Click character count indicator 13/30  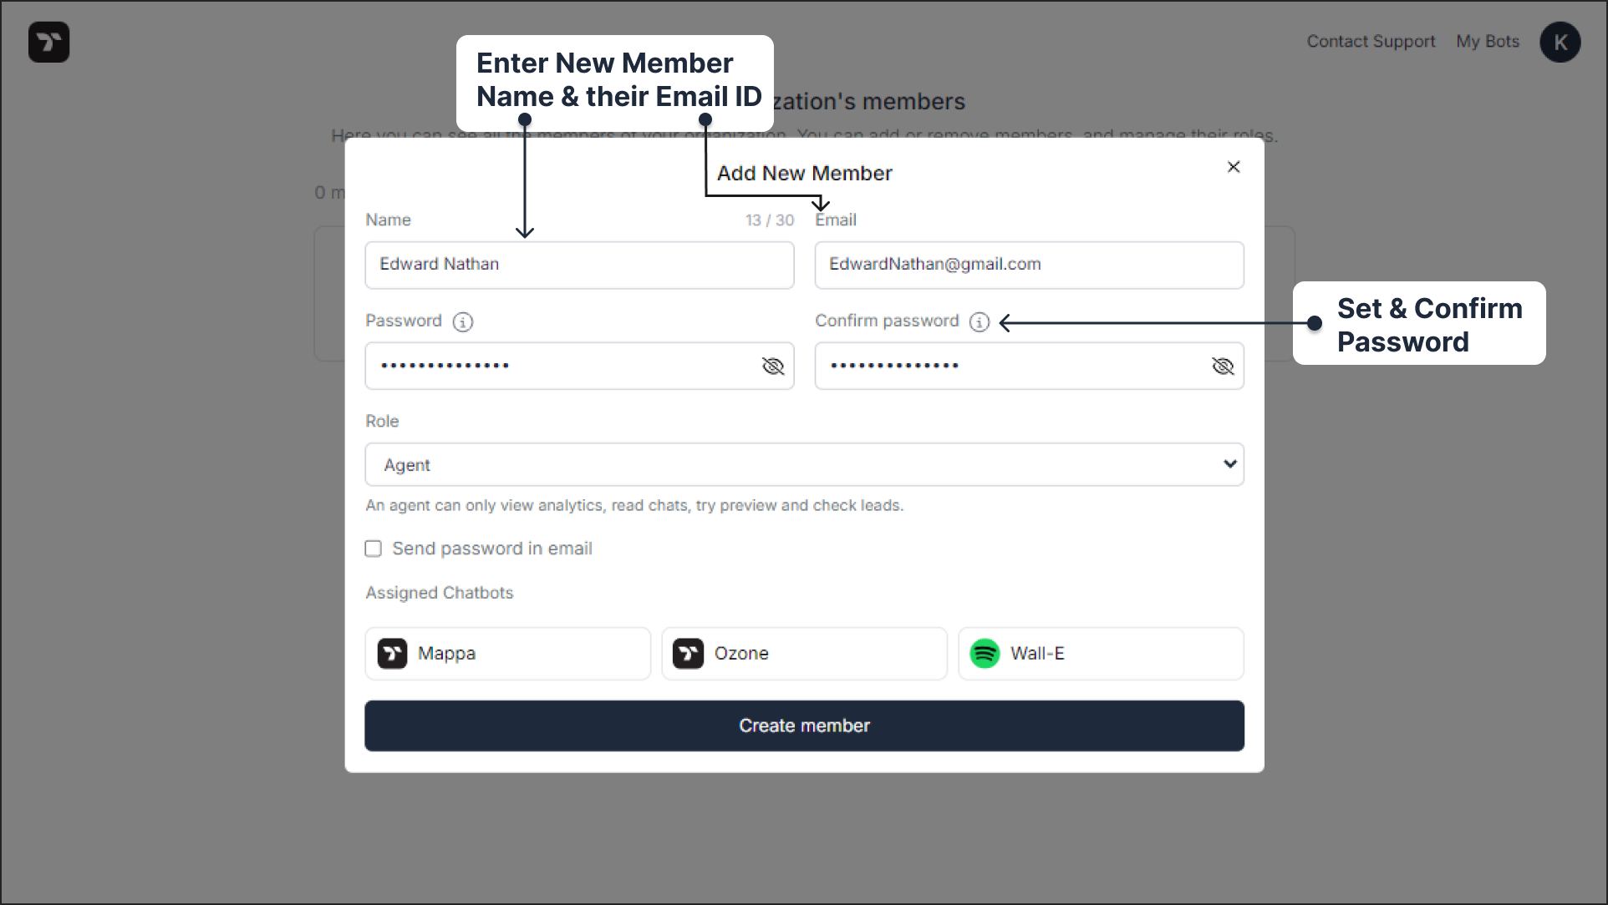tap(770, 220)
